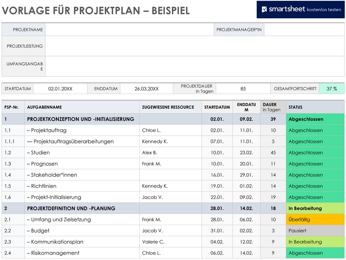The height and width of the screenshot is (260, 346).
Task: Click the smartsheet kostenlos testen banner
Action: tap(300, 9)
